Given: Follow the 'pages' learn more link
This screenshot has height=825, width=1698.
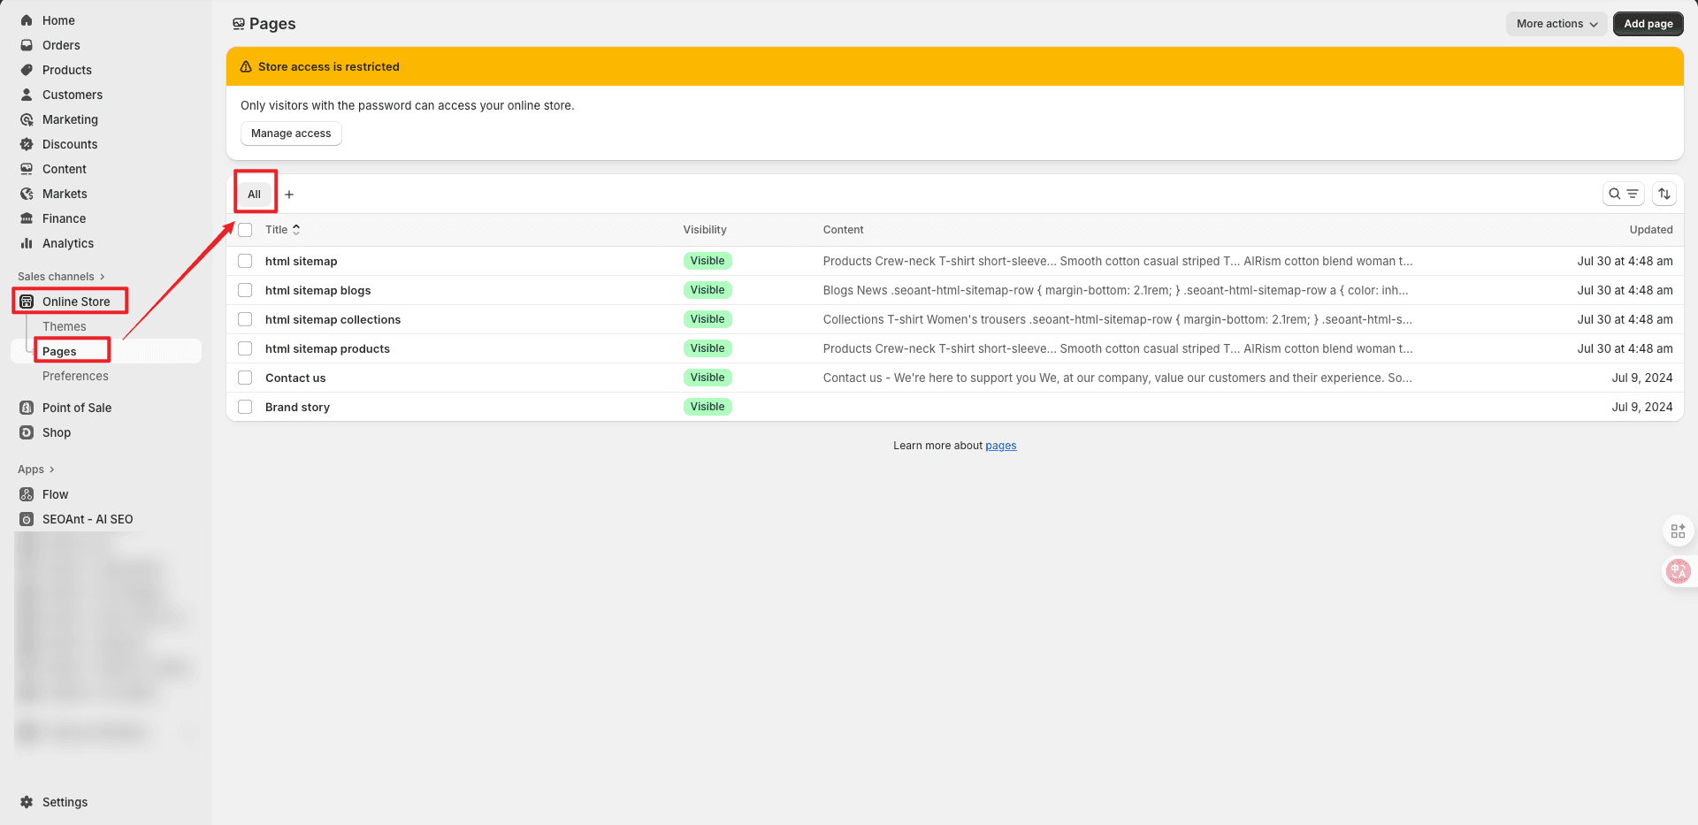Looking at the screenshot, I should [x=1000, y=446].
